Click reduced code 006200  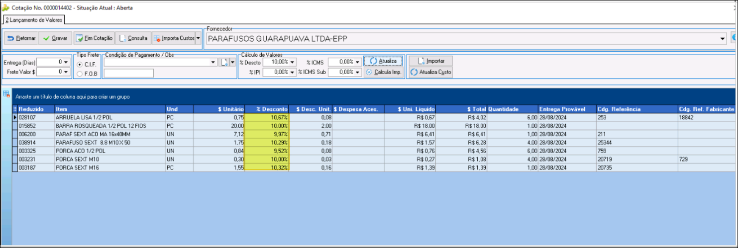tap(36, 134)
